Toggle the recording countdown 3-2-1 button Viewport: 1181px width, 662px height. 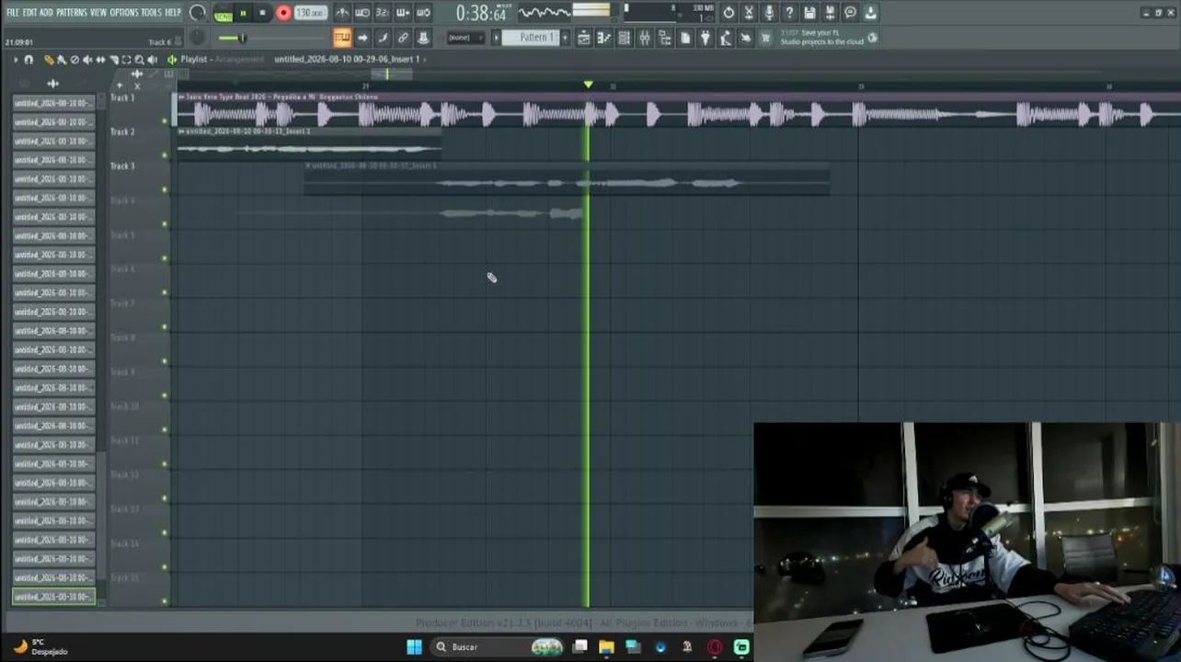(x=383, y=13)
